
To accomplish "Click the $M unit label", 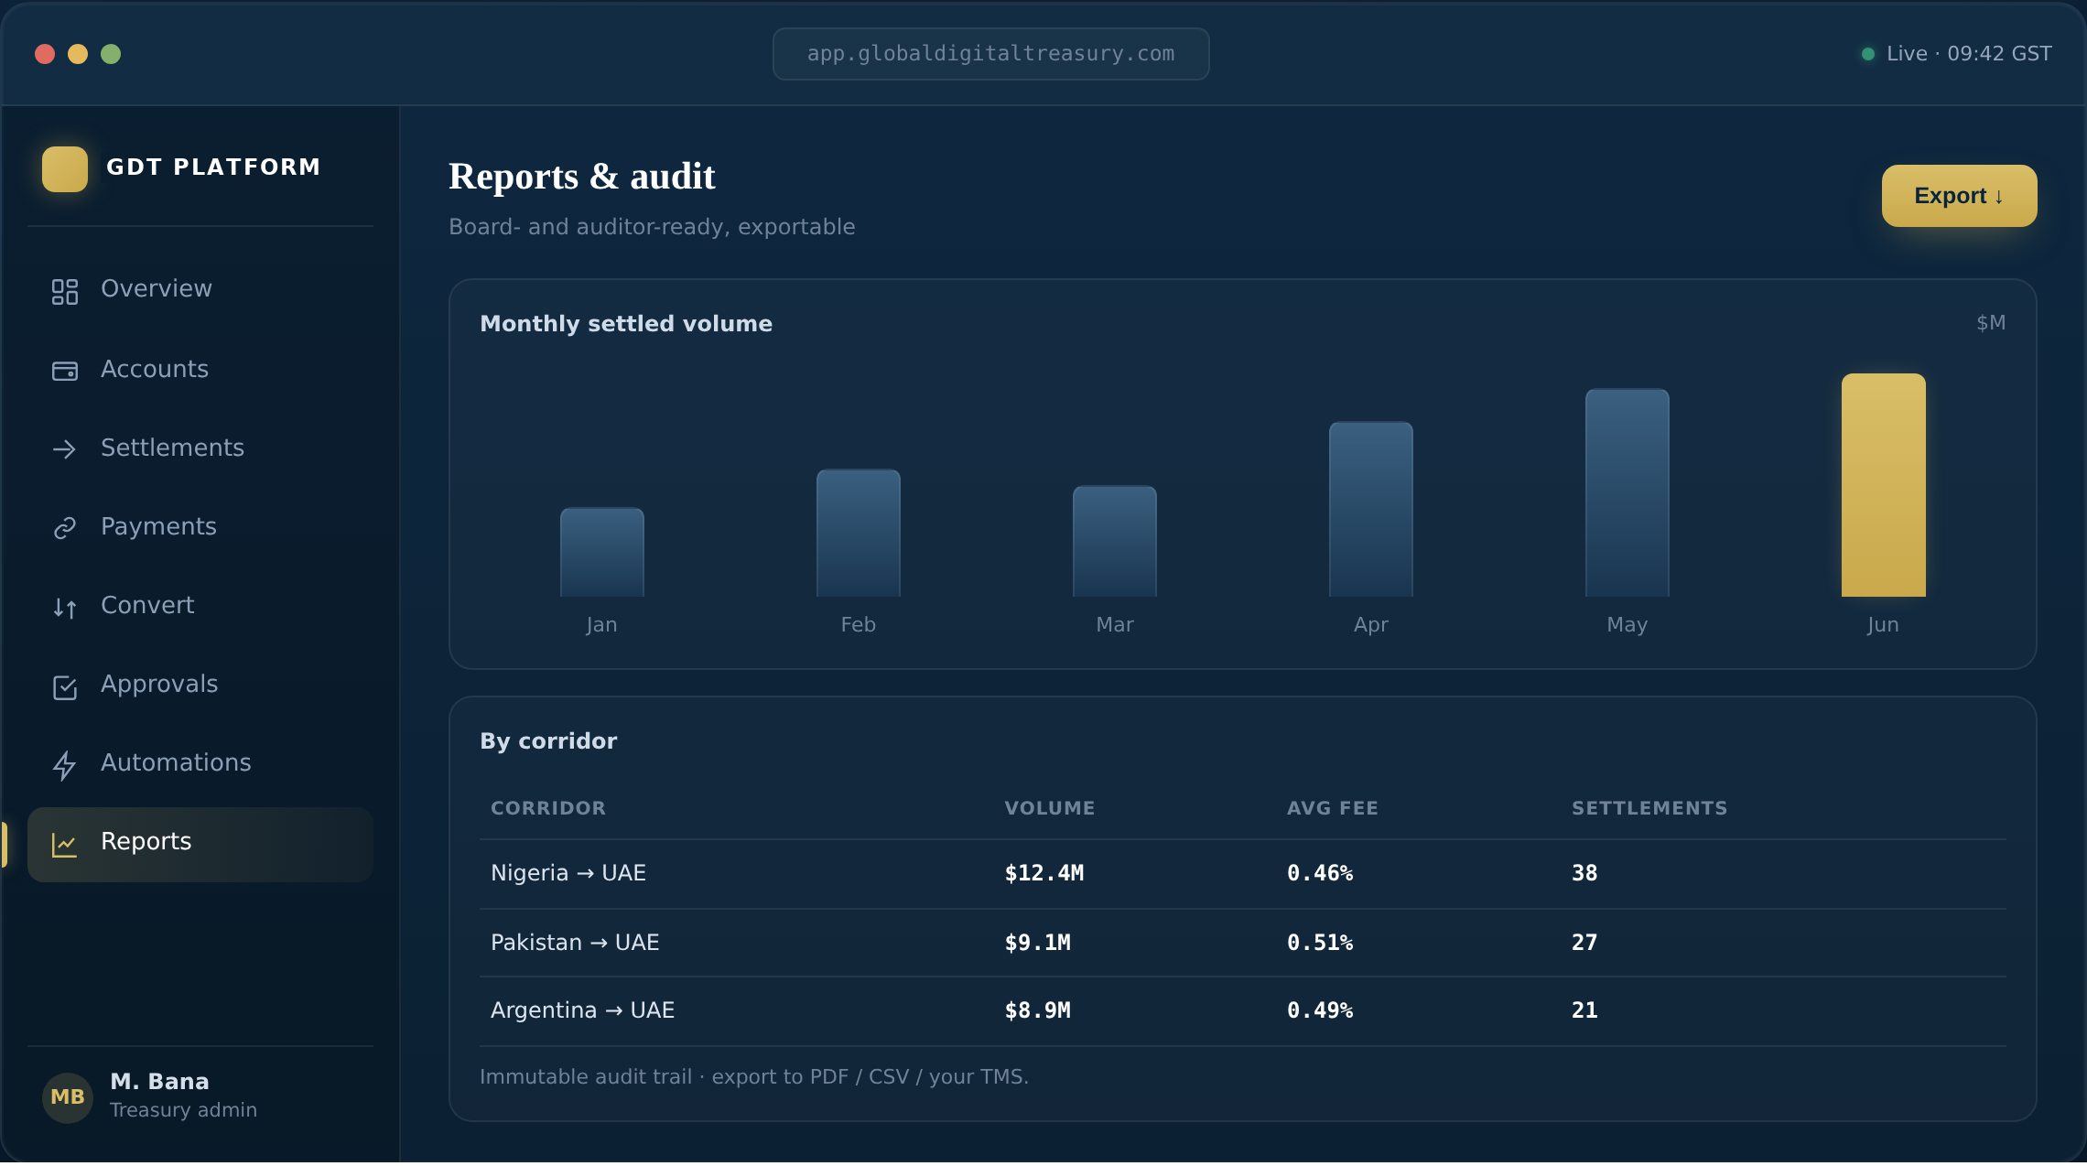I will (x=1991, y=323).
